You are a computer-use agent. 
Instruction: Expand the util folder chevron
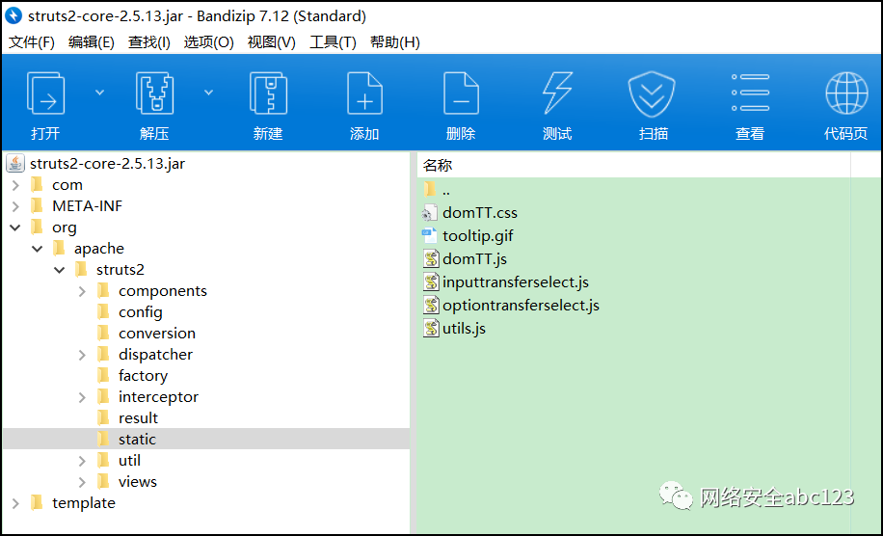[x=82, y=461]
